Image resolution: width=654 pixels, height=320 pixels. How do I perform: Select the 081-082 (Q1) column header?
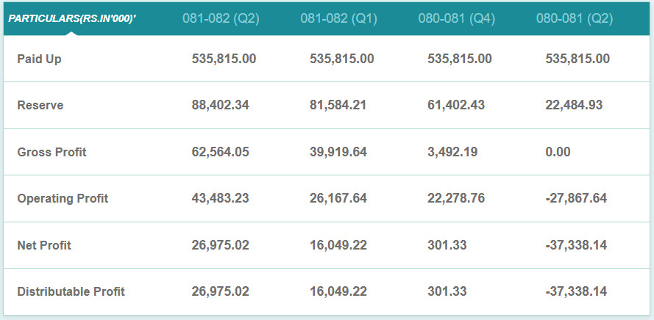pyautogui.click(x=338, y=18)
